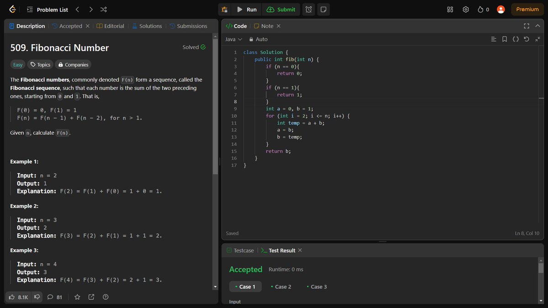Reset code to default with undo icon
The width and height of the screenshot is (548, 308).
(x=527, y=39)
